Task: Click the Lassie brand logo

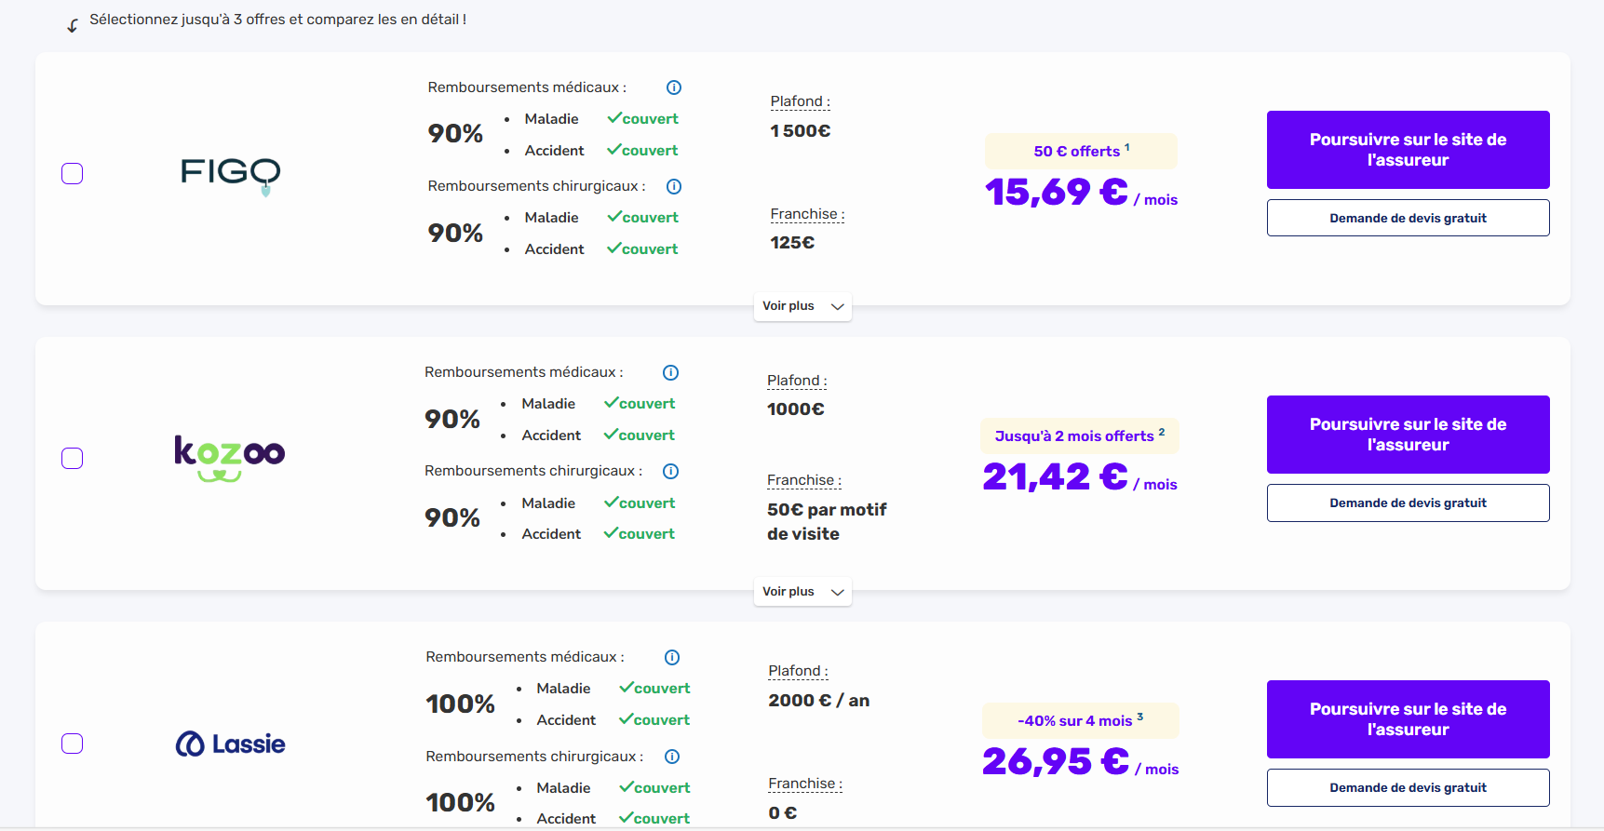Action: (x=229, y=744)
